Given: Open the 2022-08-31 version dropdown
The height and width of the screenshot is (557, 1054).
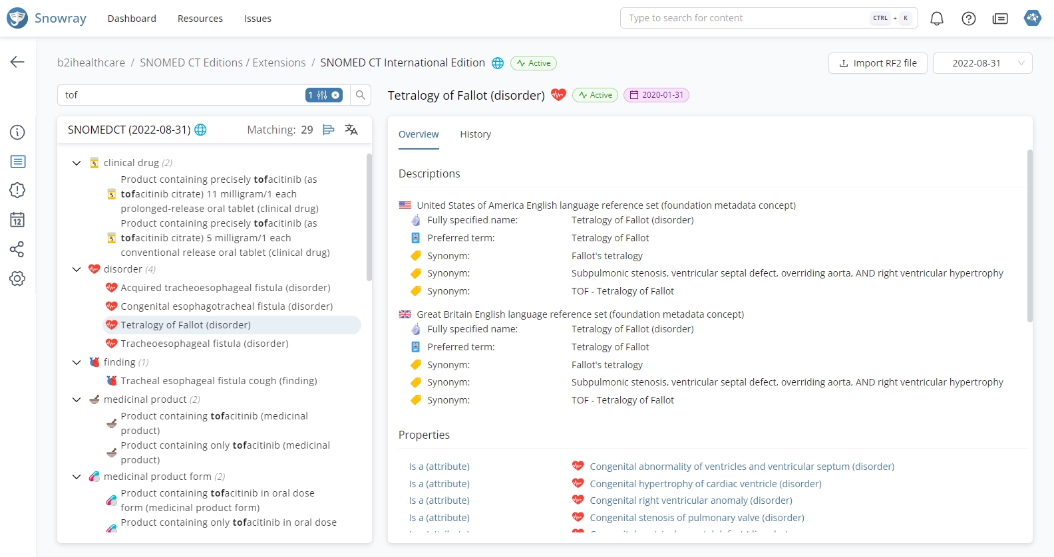Looking at the screenshot, I should 982,63.
